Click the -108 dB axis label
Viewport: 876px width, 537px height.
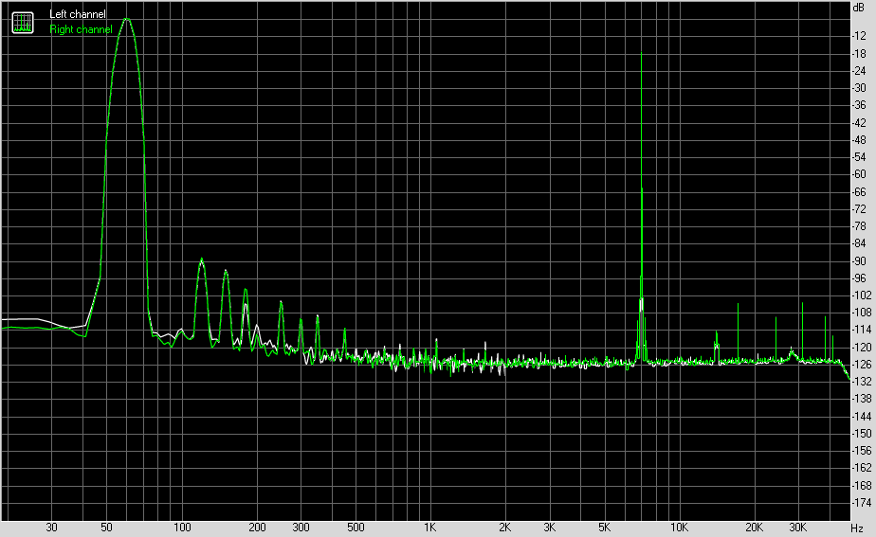[x=862, y=313]
